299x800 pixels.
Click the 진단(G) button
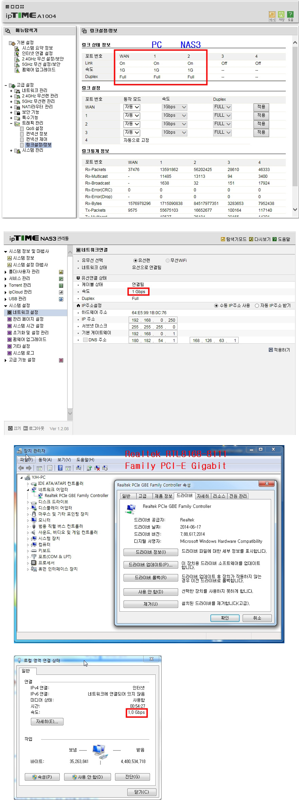pyautogui.click(x=132, y=777)
